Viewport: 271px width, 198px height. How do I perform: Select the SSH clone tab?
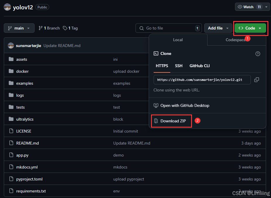(179, 66)
